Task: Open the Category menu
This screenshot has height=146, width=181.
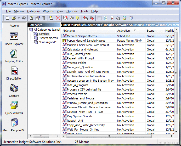Action: click(x=33, y=11)
